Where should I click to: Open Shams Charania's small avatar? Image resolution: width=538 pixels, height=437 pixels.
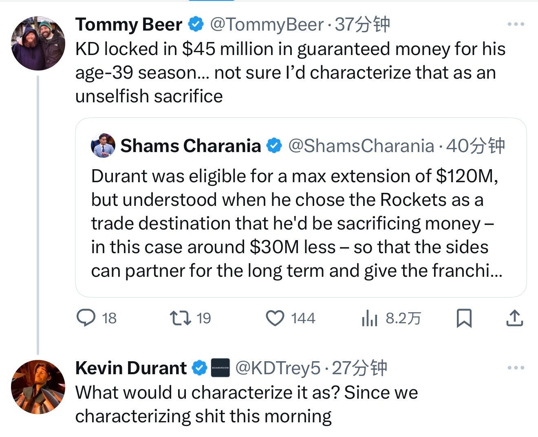point(103,145)
